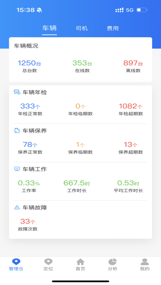Tap the cellular signal bars icon
The height and width of the screenshot is (285, 161).
tap(120, 10)
